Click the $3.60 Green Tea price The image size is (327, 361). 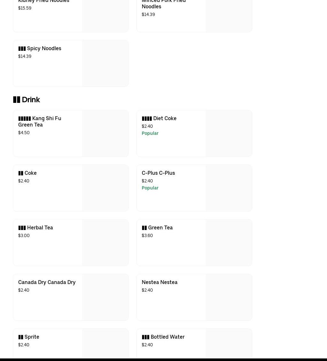[x=147, y=236]
